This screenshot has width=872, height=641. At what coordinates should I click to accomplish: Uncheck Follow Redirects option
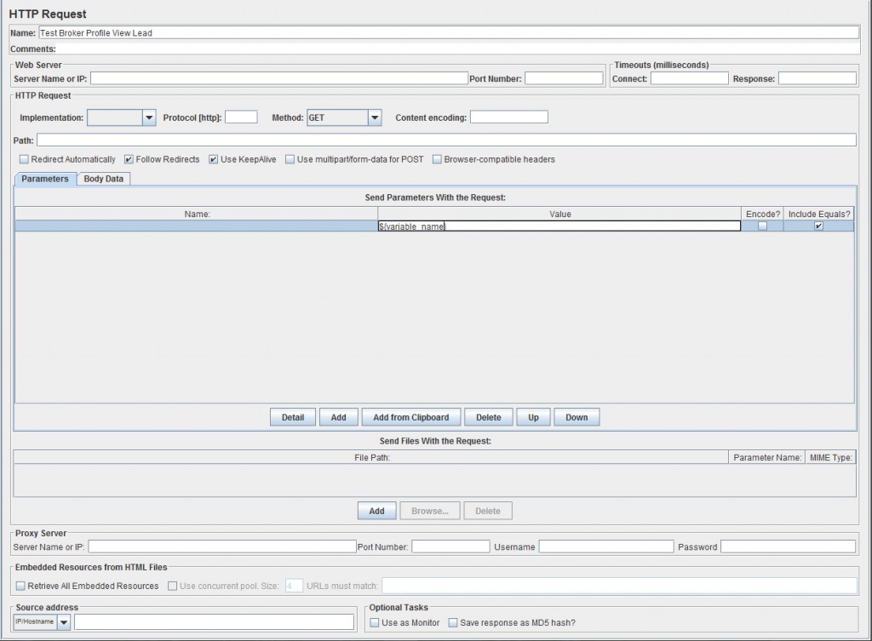point(129,159)
